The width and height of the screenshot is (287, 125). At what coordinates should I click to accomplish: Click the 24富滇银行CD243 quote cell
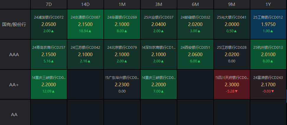(268, 85)
